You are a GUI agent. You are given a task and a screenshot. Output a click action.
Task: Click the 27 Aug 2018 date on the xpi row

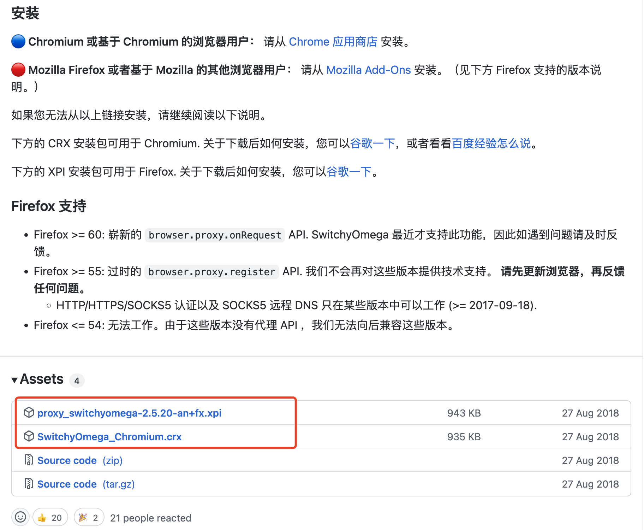[x=590, y=413]
